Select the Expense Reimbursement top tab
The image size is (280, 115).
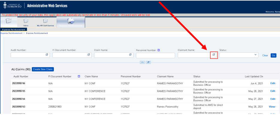(x=71, y=22)
